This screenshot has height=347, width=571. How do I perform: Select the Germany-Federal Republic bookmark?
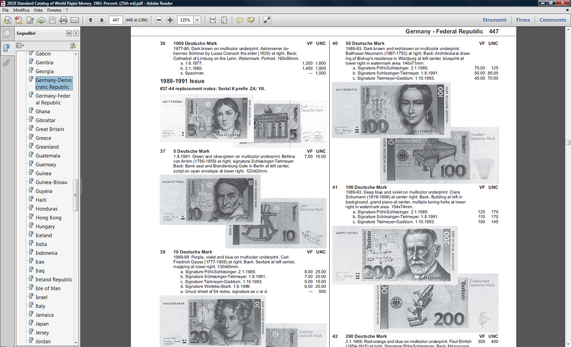point(53,99)
